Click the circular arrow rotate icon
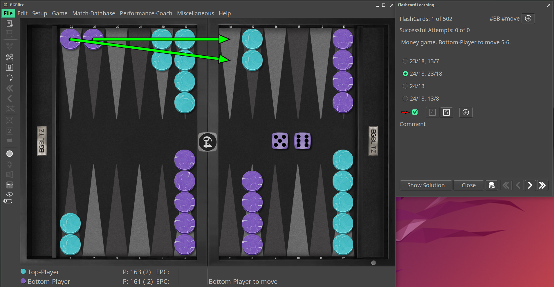Screen dimensions: 554x287 click(x=10, y=78)
